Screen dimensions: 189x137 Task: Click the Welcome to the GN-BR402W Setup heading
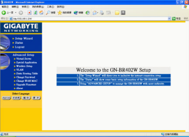pyautogui.click(x=113, y=70)
